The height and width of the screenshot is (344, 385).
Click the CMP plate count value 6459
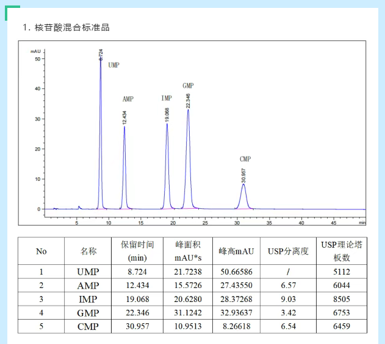(342, 326)
